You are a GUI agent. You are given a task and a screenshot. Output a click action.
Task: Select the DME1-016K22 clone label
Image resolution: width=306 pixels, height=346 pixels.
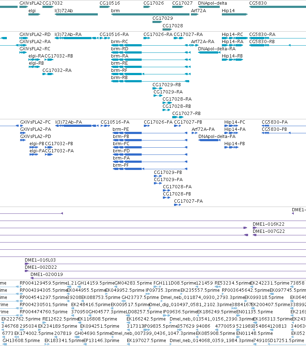(x=269, y=224)
